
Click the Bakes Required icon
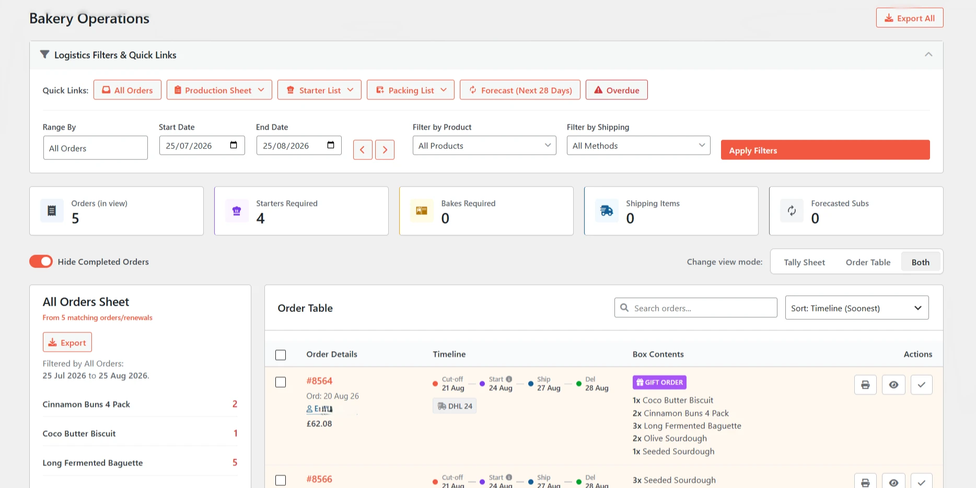click(422, 211)
